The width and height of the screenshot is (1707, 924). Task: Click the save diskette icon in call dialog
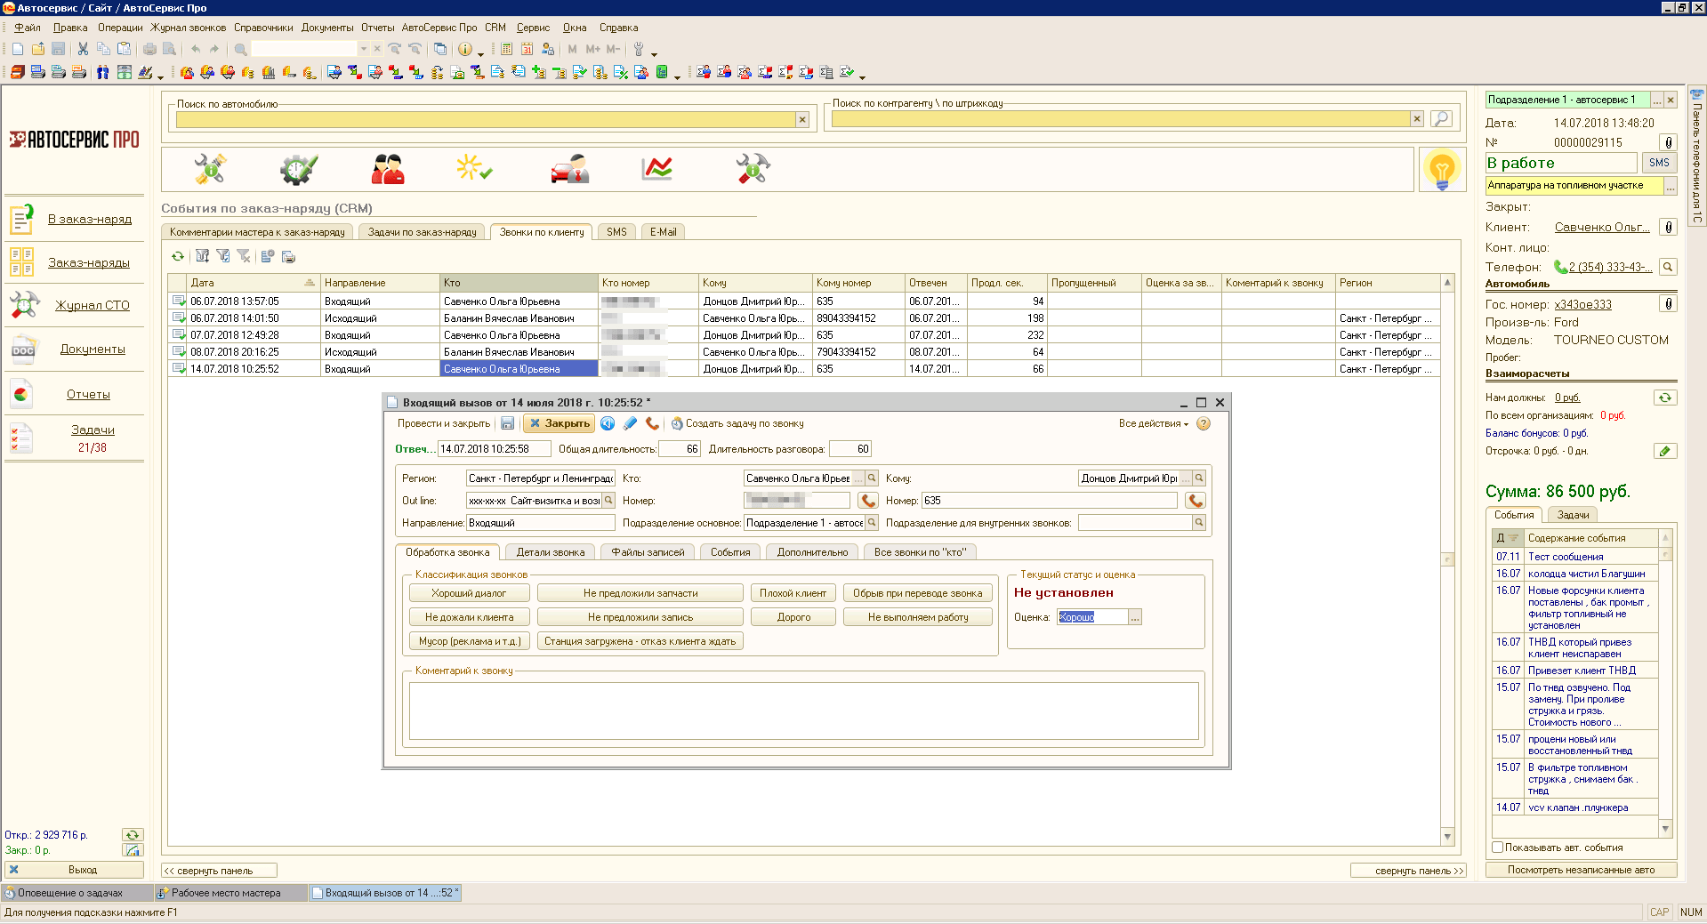[x=507, y=423]
